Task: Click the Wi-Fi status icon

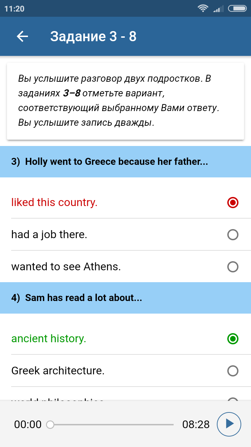Action: [x=203, y=8]
